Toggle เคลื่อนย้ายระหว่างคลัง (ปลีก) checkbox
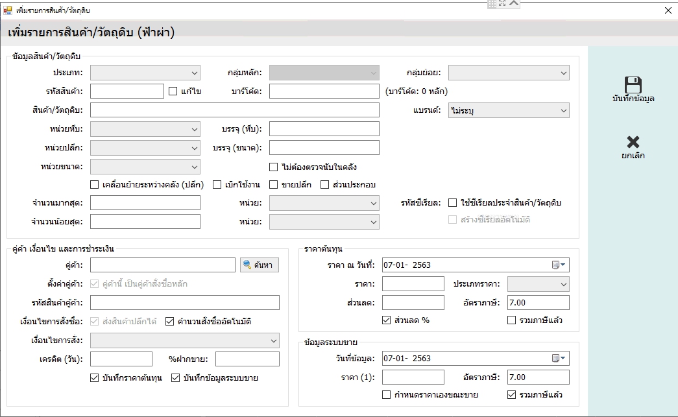The image size is (678, 417). tap(94, 185)
